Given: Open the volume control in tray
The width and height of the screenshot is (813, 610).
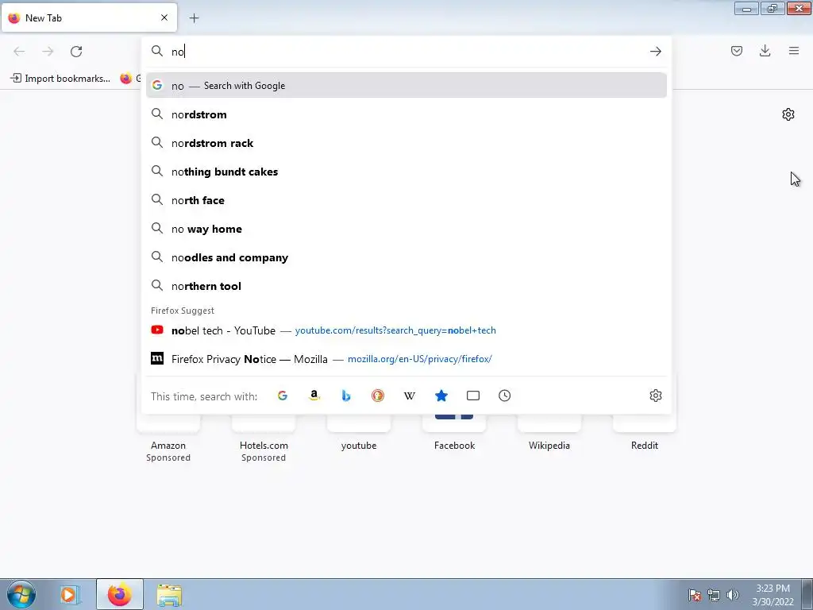Looking at the screenshot, I should click(x=733, y=595).
